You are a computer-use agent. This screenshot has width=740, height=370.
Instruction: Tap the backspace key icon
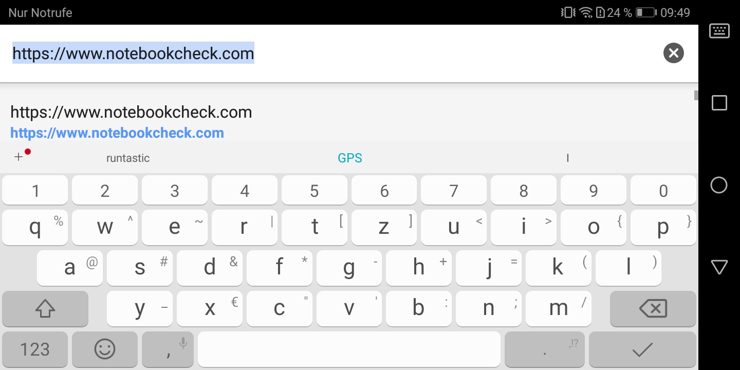pyautogui.click(x=653, y=308)
